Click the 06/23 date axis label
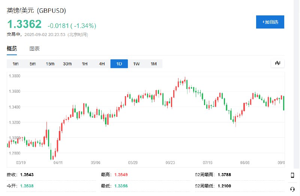 tap(170, 163)
